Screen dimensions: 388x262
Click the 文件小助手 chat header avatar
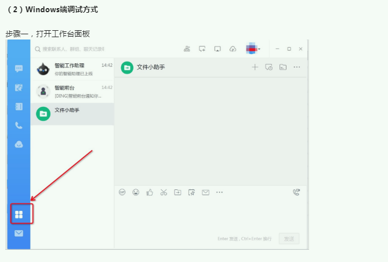pyautogui.click(x=127, y=67)
